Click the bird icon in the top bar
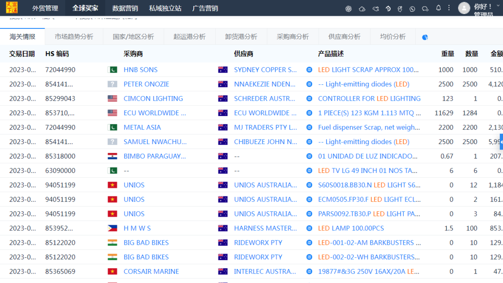Image resolution: width=503 pixels, height=283 pixels. tap(375, 9)
